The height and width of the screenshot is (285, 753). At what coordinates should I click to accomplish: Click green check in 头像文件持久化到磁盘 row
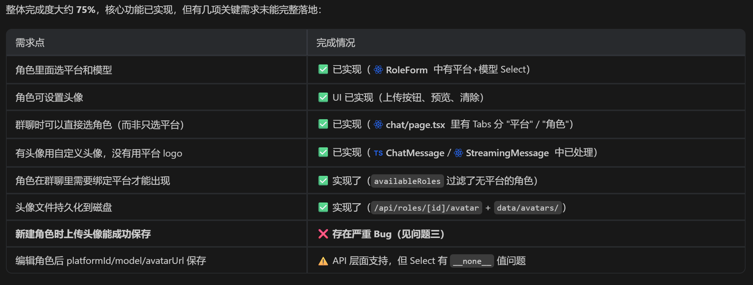coord(323,207)
